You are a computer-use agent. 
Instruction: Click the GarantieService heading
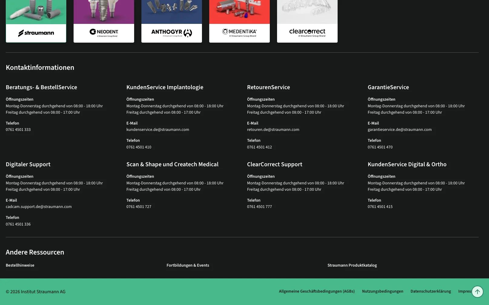(388, 87)
